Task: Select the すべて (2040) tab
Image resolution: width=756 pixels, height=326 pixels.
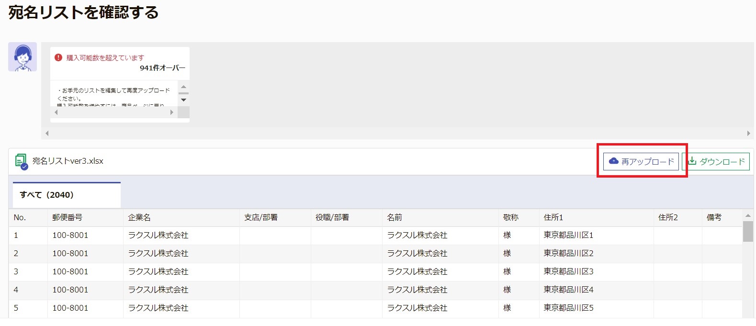Action: point(67,195)
